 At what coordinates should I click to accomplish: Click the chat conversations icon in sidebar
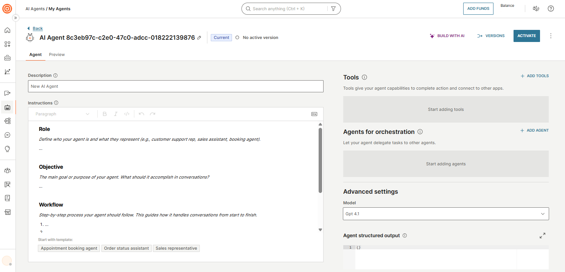8,135
